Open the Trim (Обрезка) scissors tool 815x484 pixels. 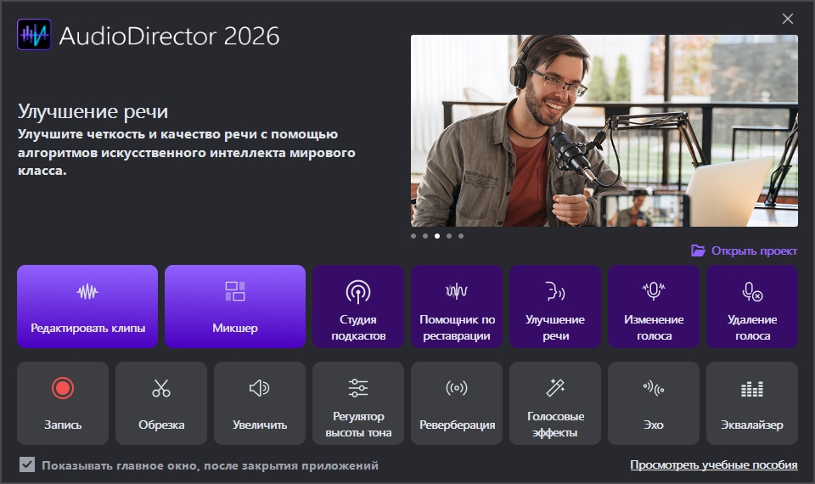[x=161, y=403]
